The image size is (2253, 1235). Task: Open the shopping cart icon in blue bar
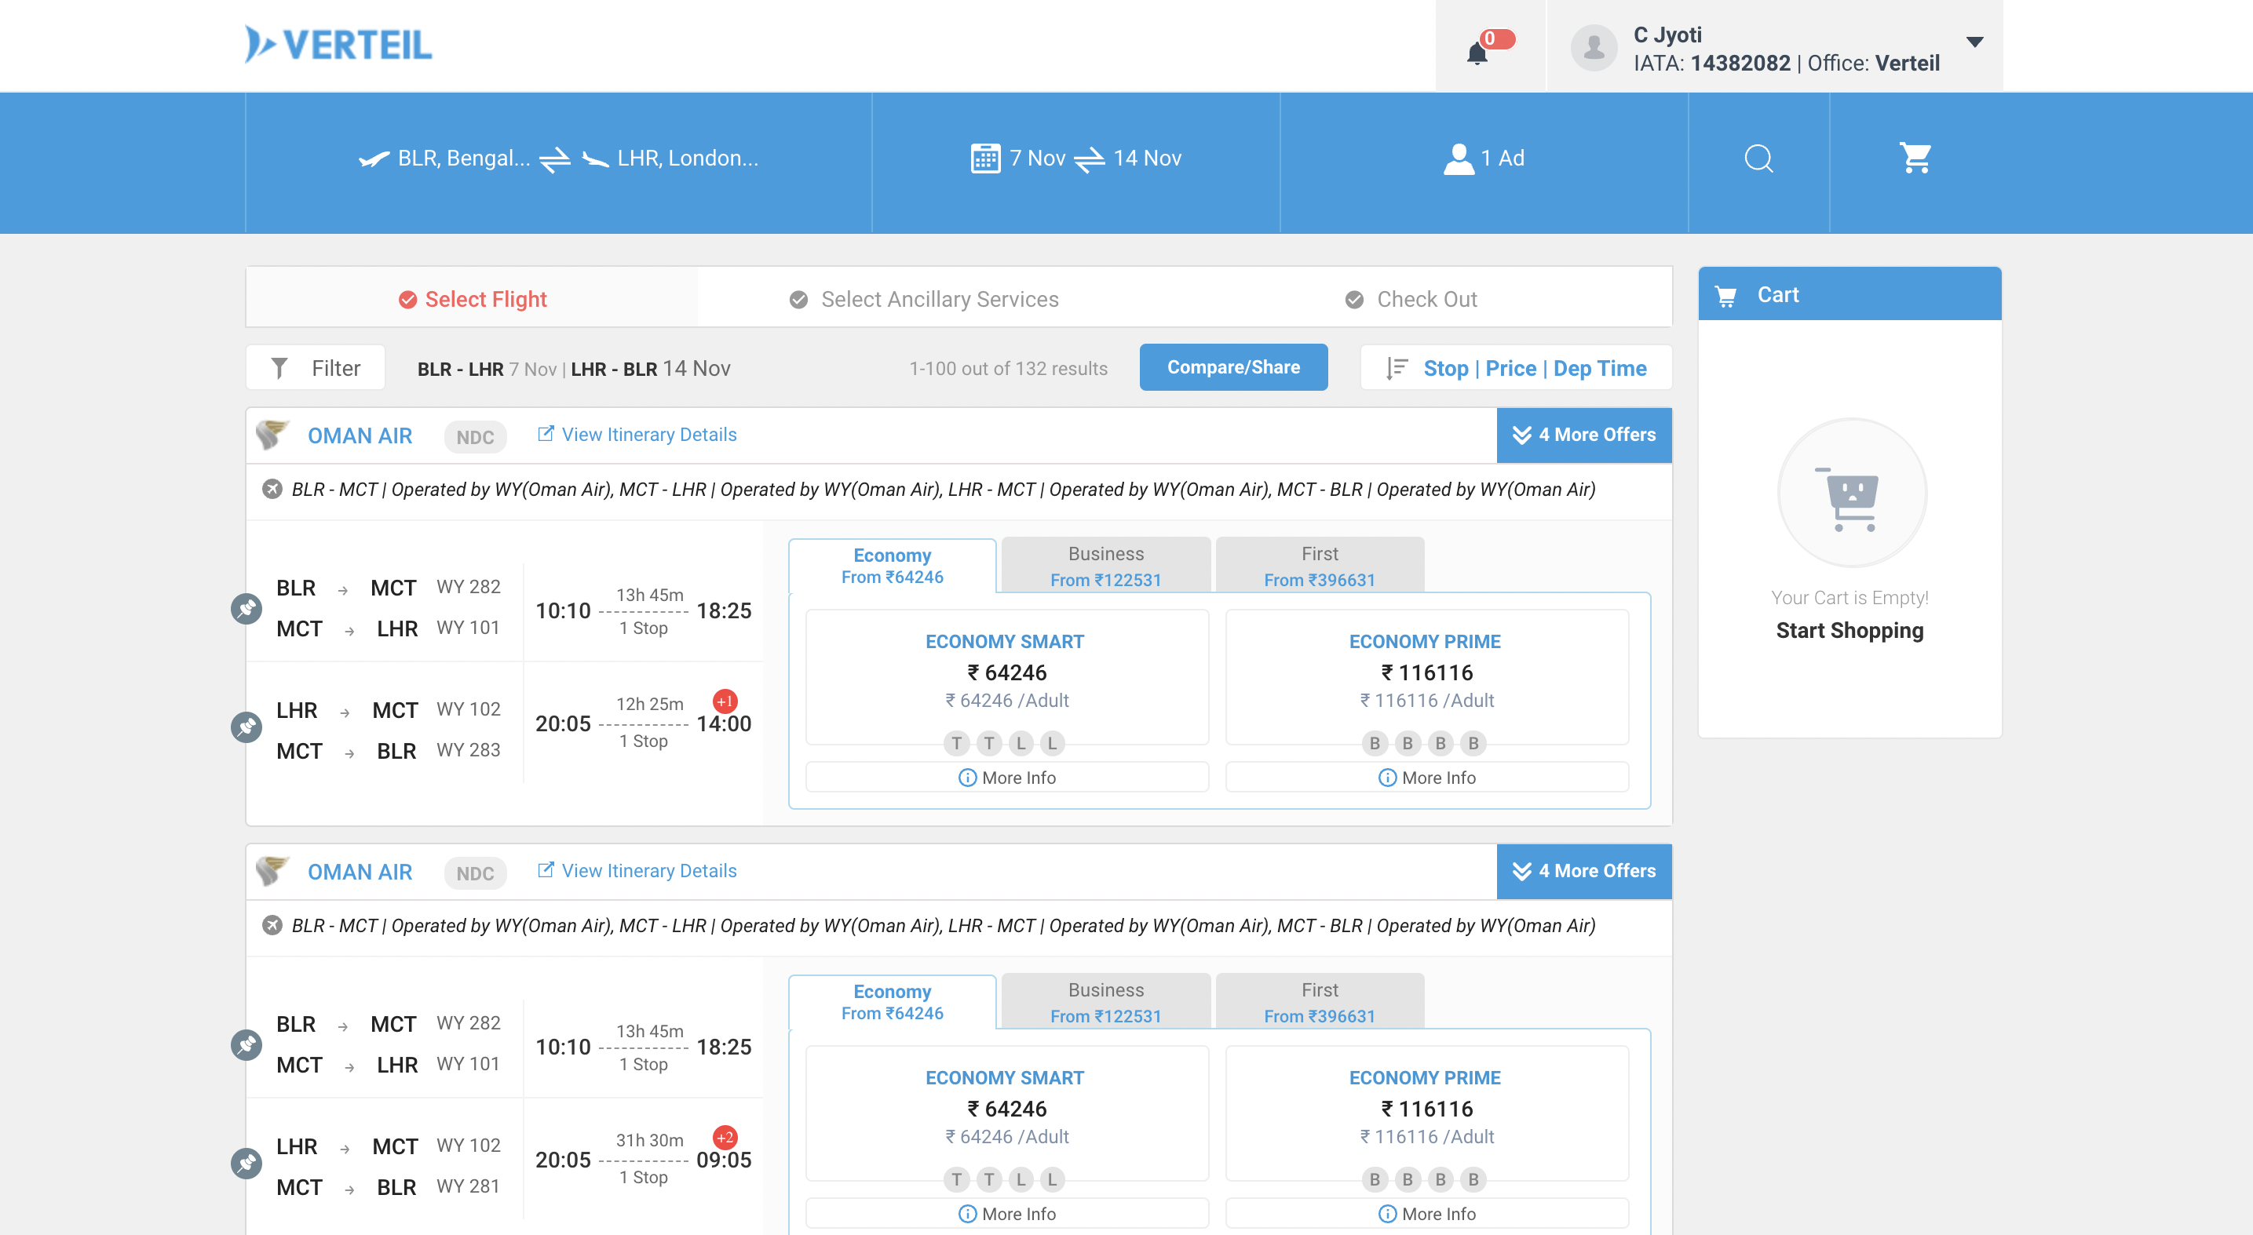1915,159
